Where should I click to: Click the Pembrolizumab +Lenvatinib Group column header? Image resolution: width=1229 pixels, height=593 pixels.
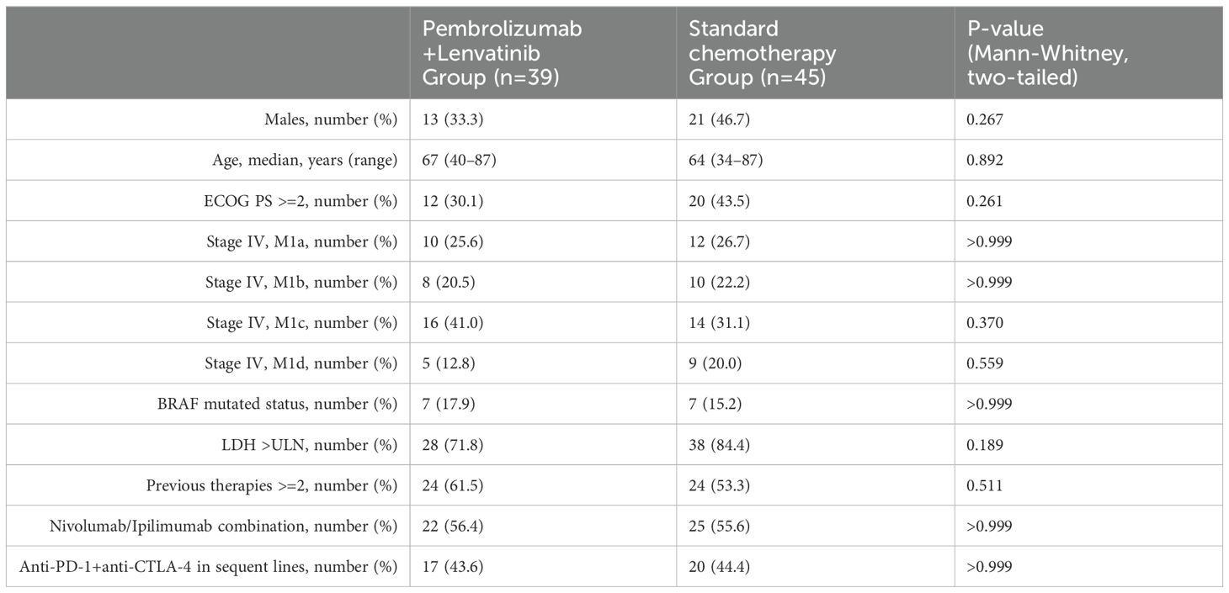point(502,53)
